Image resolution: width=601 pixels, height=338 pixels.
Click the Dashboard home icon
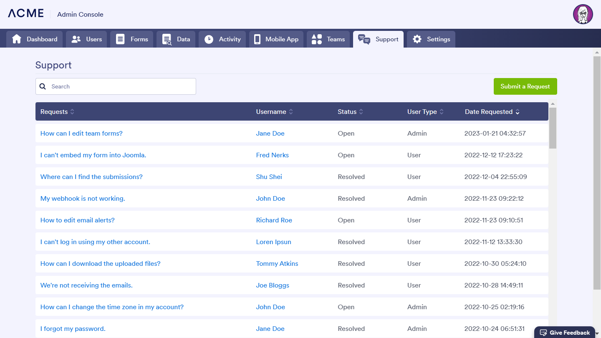[x=17, y=39]
